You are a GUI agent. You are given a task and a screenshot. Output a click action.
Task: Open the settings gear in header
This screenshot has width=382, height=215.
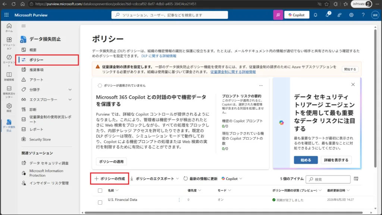coord(351,15)
